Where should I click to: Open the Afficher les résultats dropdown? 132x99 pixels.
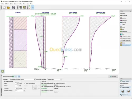click(x=55, y=79)
